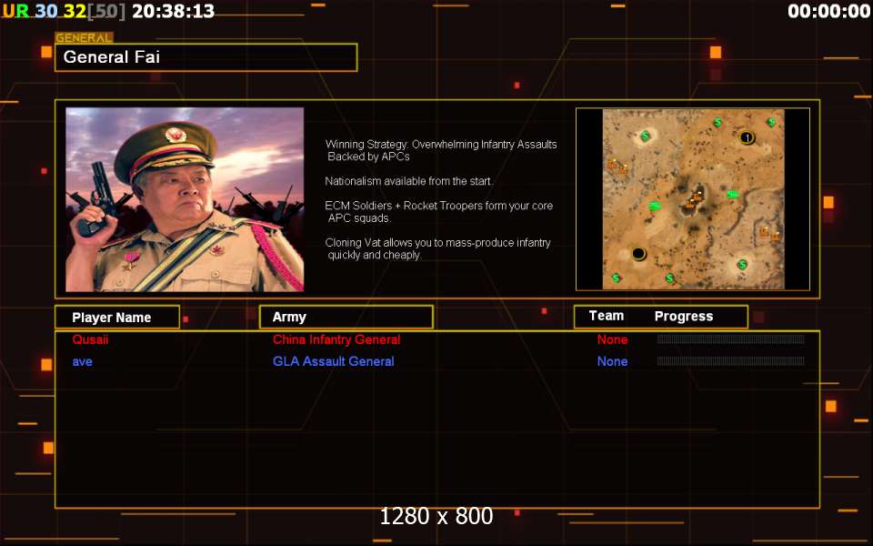Click the ECM Soldiers + Rocket Troopers text
The height and width of the screenshot is (546, 873).
438,212
